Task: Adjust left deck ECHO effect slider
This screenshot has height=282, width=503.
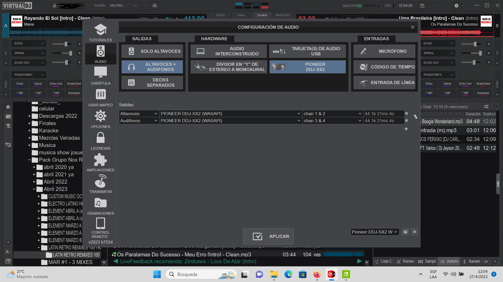Action: [x=62, y=44]
